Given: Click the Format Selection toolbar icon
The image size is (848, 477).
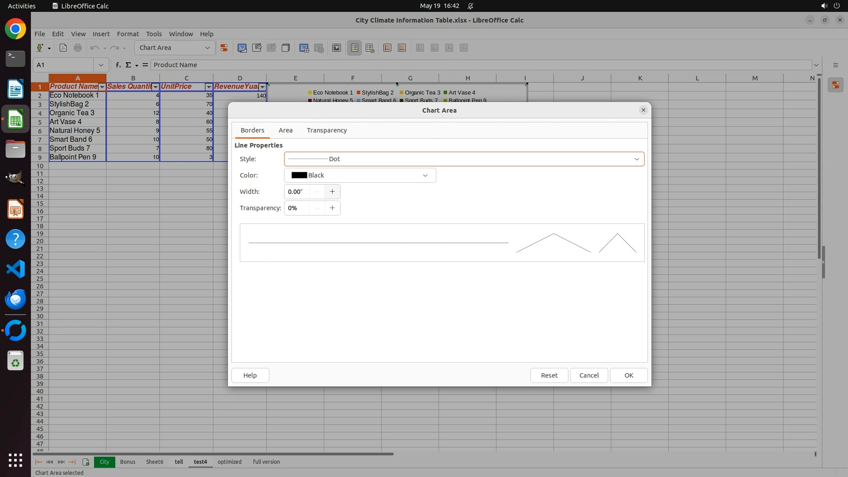Looking at the screenshot, I should 224,48.
